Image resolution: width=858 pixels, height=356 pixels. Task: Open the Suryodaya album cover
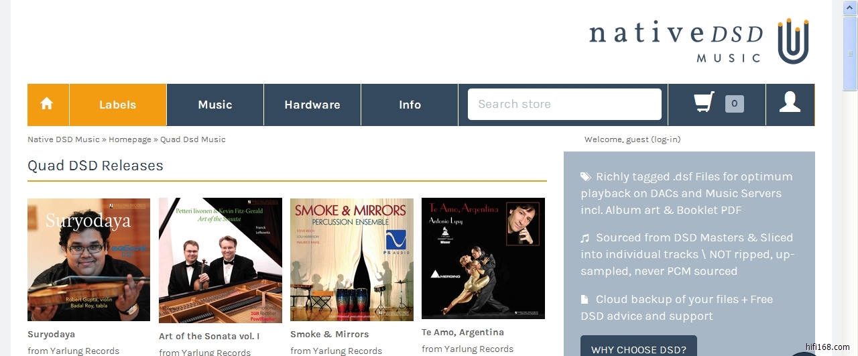point(88,259)
